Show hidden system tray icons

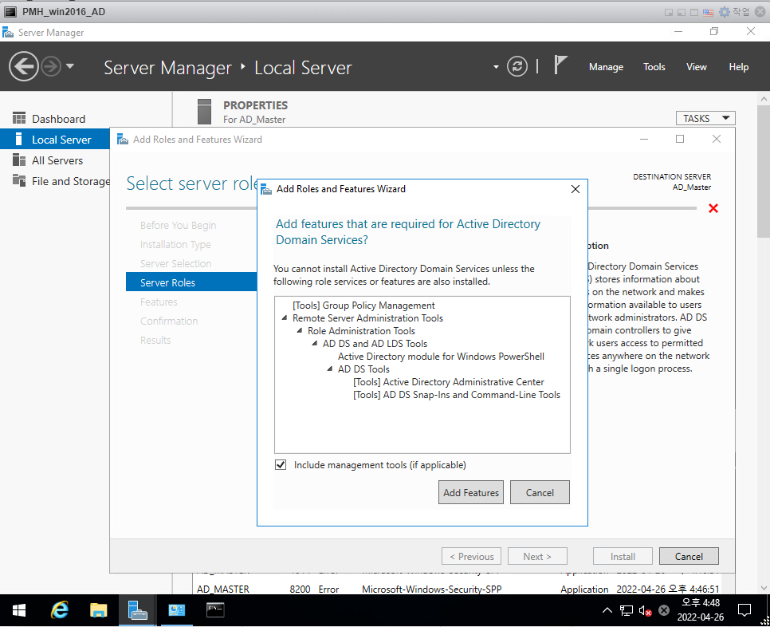pos(607,610)
